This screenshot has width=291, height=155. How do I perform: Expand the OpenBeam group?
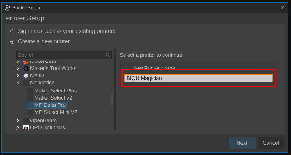[x=18, y=121]
